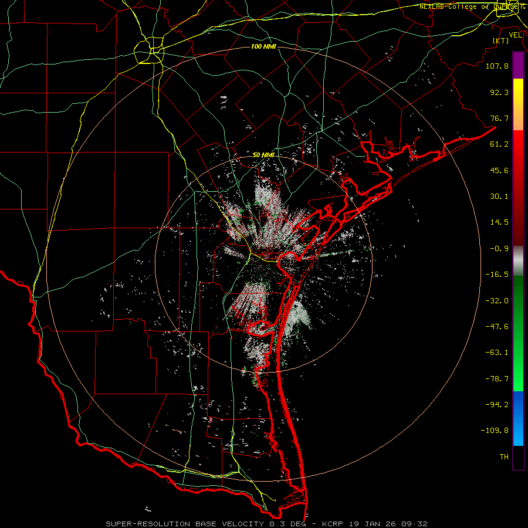Image resolution: width=528 pixels, height=528 pixels.
Task: Click the 92.3 value on the velocity scale
Action: (x=499, y=92)
